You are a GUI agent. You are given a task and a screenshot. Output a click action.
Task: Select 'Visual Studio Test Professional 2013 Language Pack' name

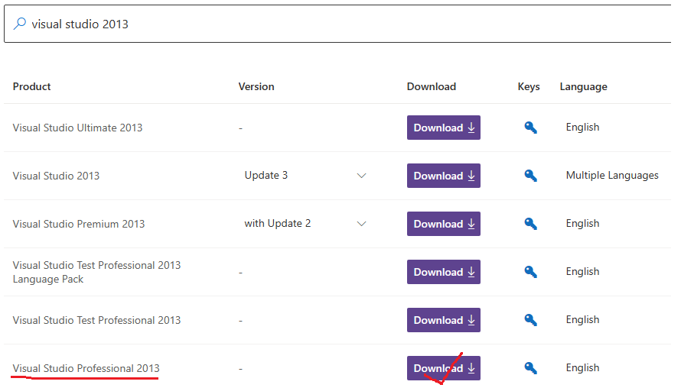[96, 272]
